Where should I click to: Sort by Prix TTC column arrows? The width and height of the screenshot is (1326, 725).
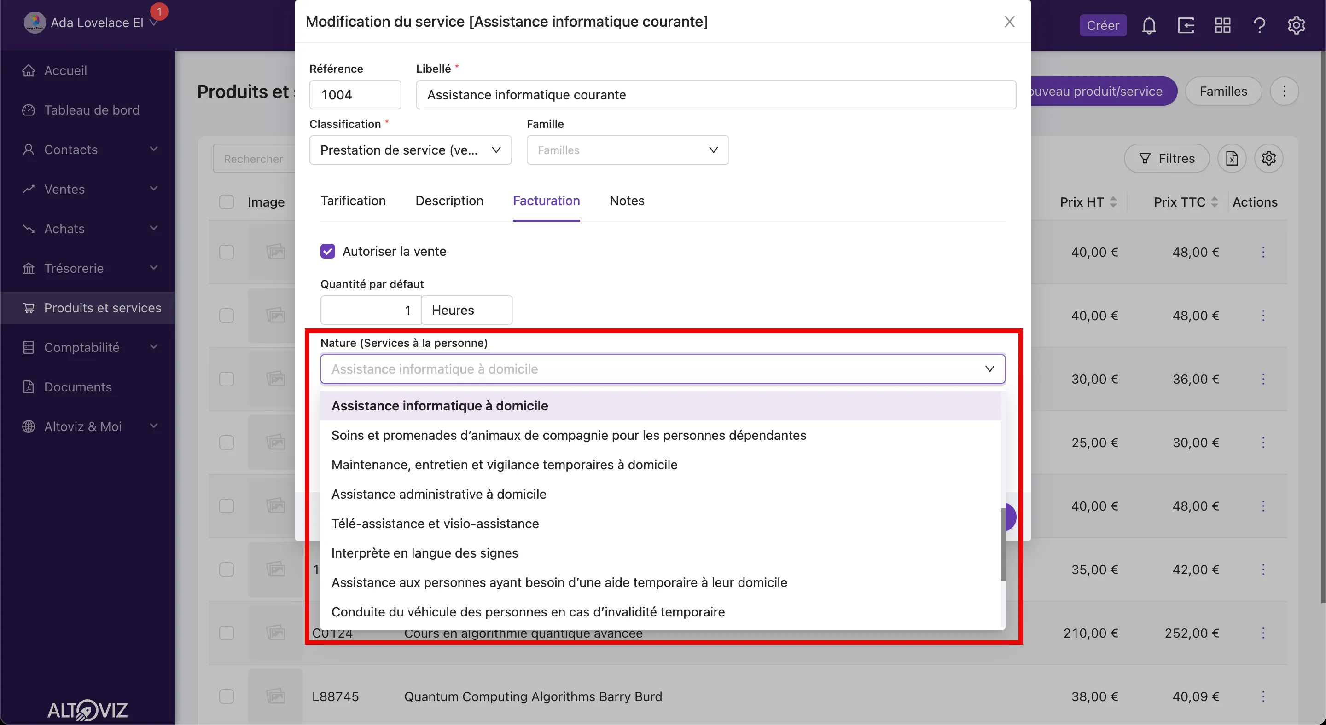point(1215,202)
